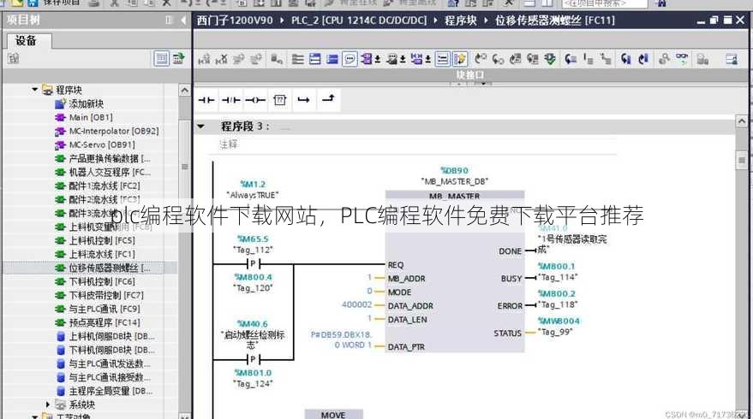The image size is (753, 419).
Task: Toggle network comments display icon
Action: tap(442, 60)
